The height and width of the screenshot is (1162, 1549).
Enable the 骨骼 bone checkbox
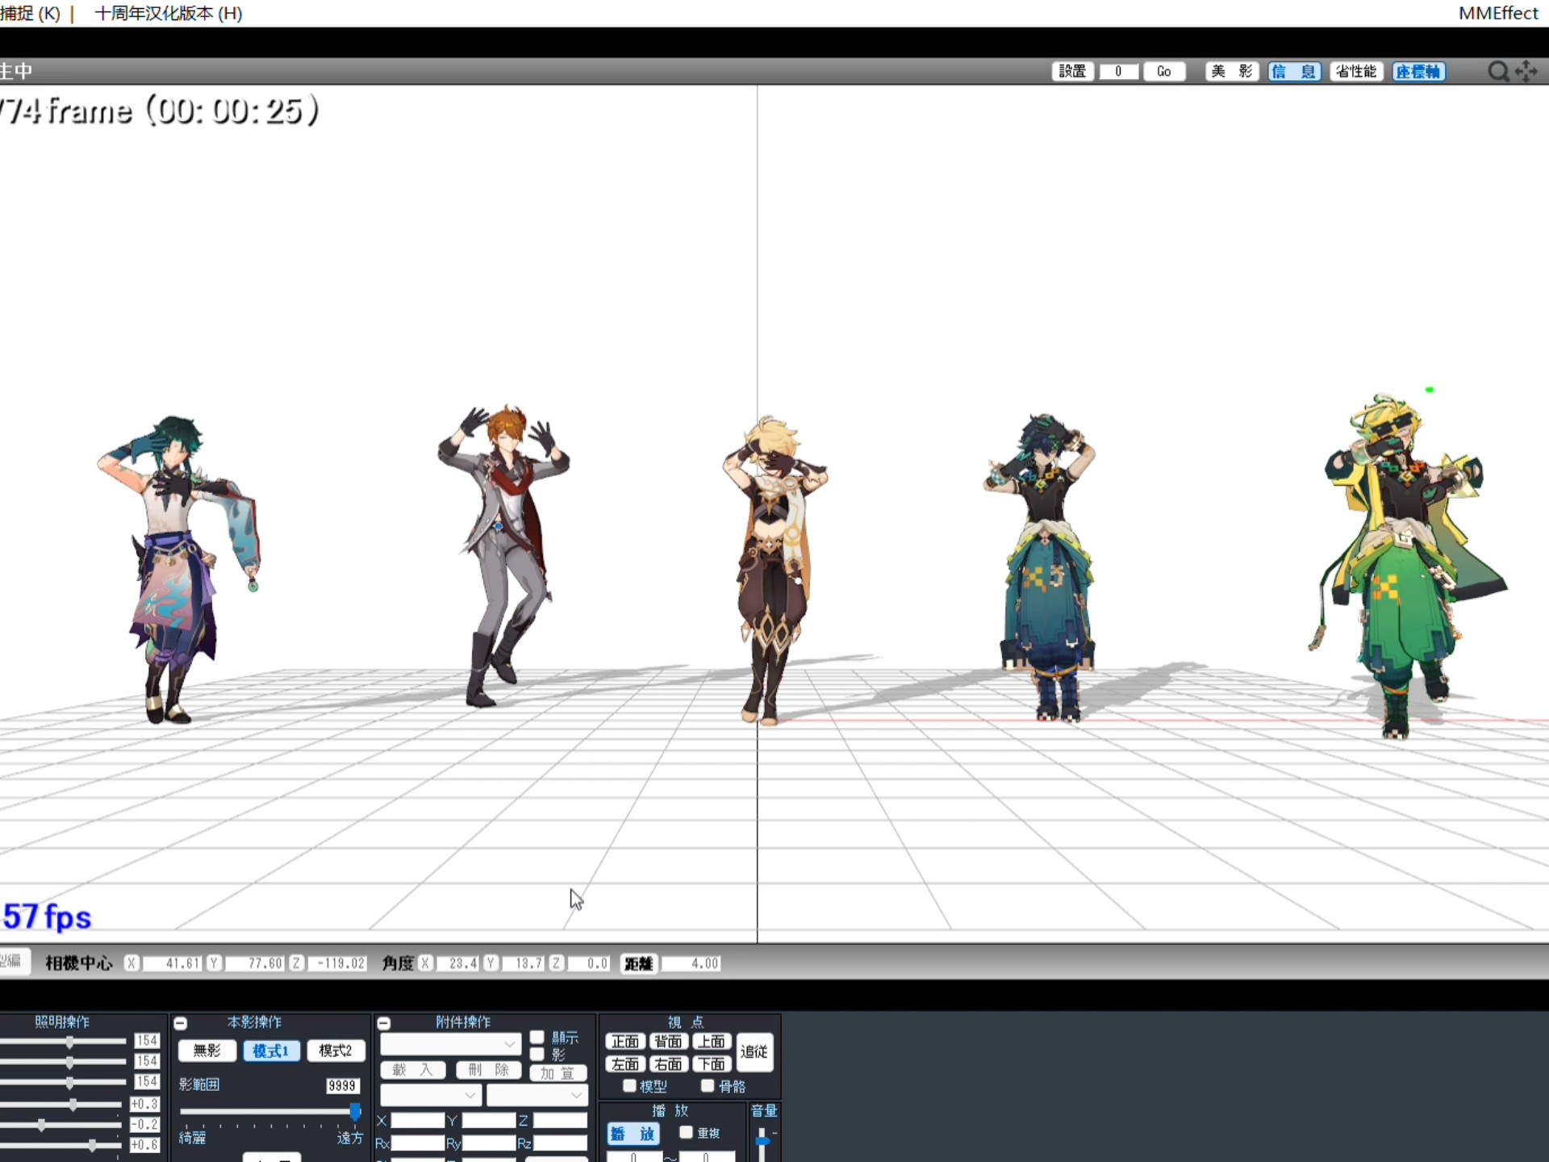pyautogui.click(x=708, y=1086)
